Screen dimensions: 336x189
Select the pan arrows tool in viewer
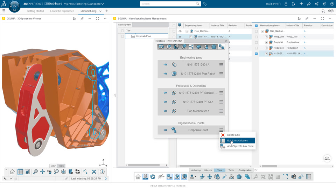tap(42, 171)
